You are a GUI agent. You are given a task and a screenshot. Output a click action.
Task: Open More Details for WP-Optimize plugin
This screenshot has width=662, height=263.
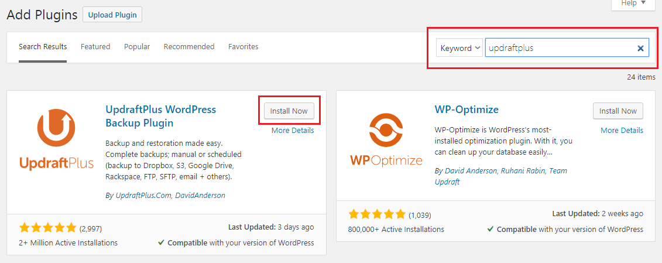coord(622,130)
